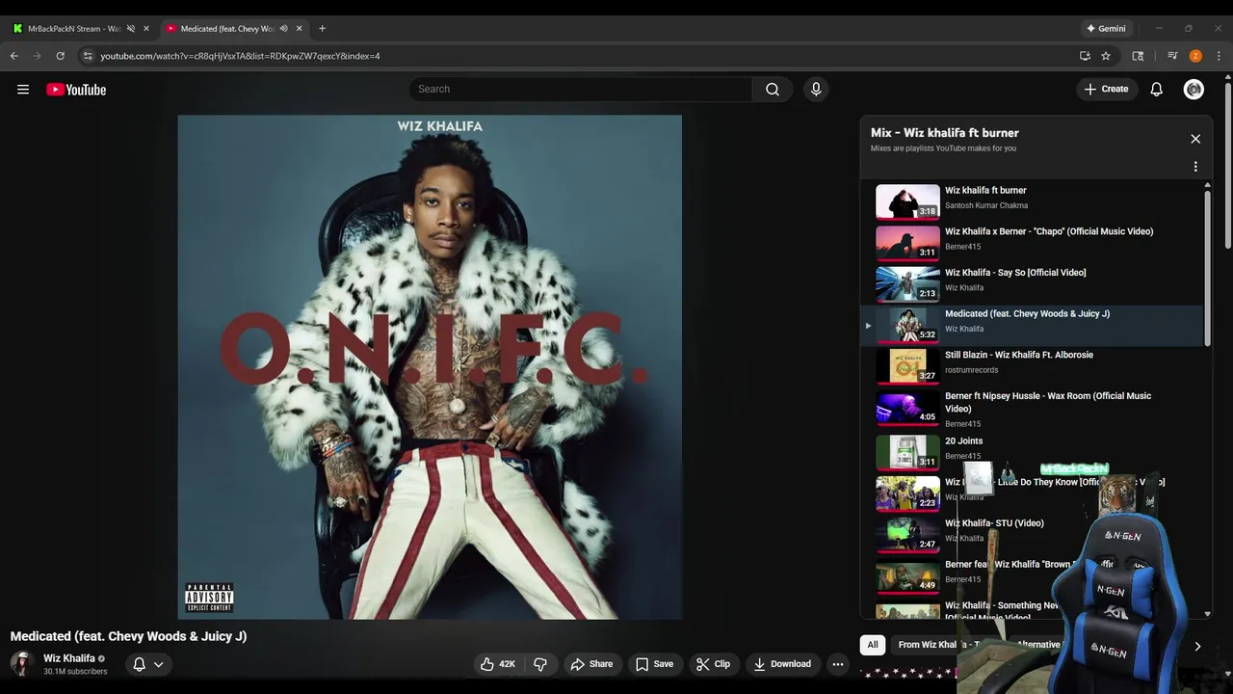Dislike the Medicated video
Viewport: 1233px width, 694px height.
pyautogui.click(x=540, y=664)
